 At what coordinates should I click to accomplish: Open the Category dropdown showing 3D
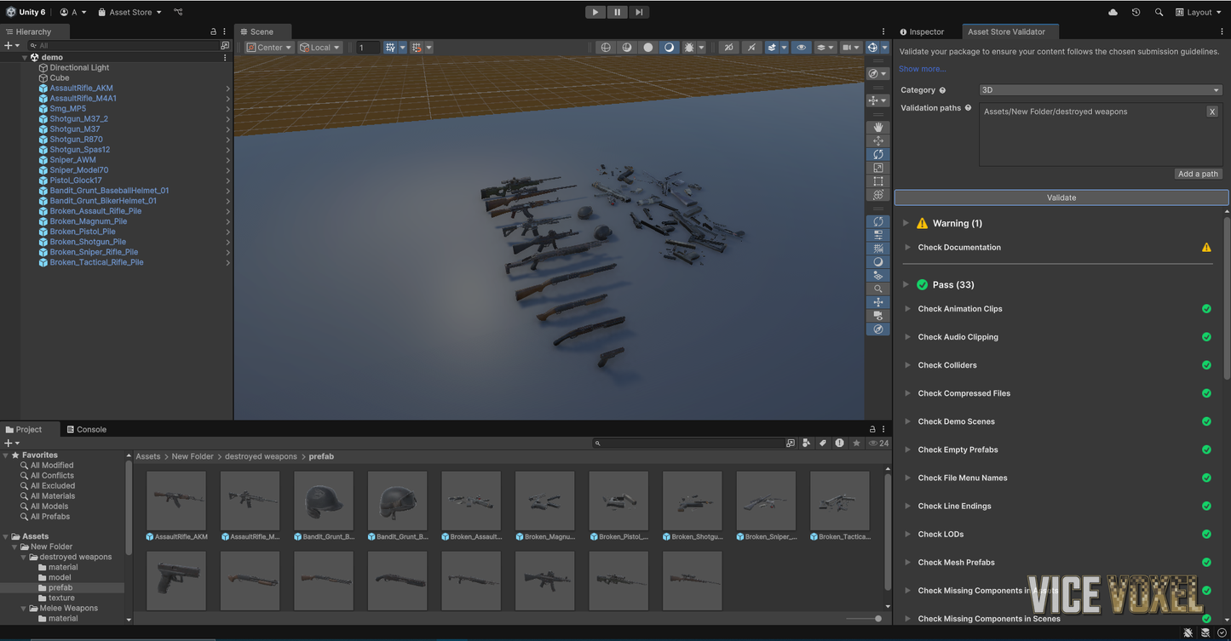click(1100, 90)
